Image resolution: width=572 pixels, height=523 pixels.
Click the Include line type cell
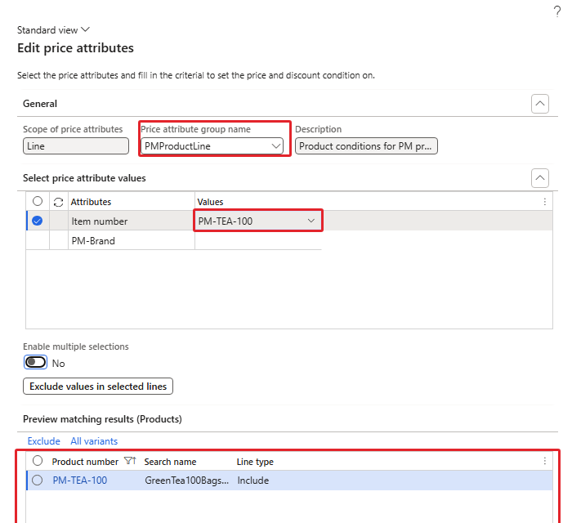[252, 481]
